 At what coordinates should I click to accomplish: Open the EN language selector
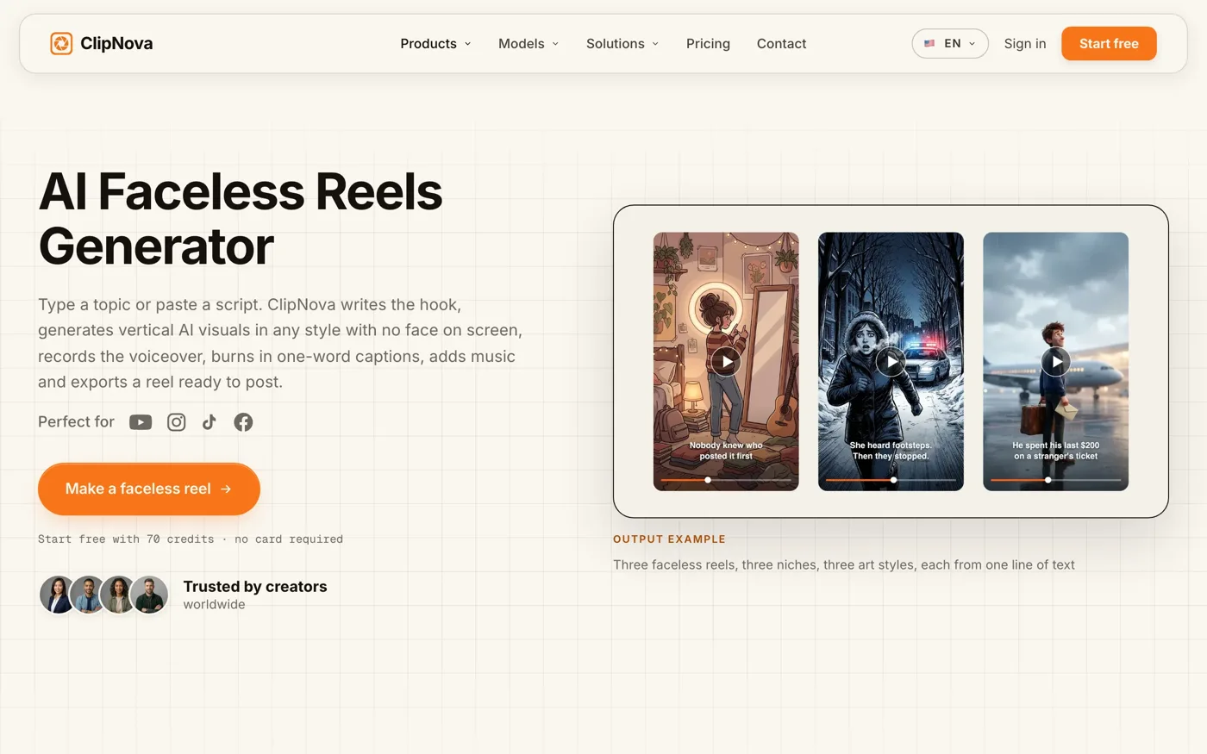(950, 43)
